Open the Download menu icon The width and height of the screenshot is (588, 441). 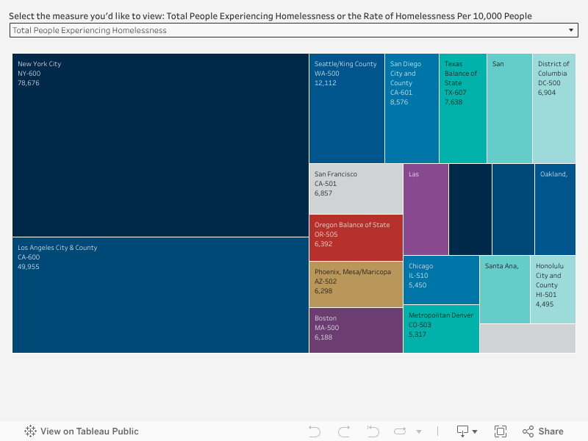coord(462,431)
